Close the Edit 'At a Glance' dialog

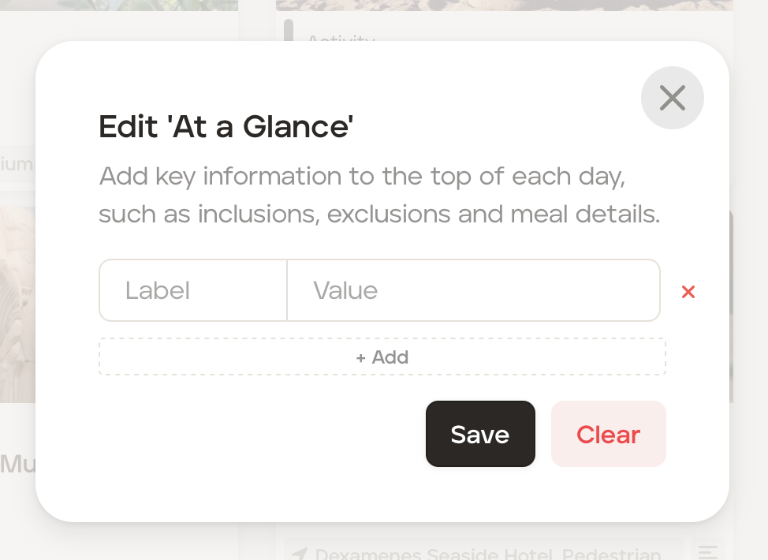(672, 98)
